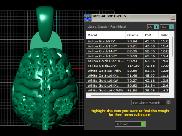This screenshot has width=182, height=136.
Task: Enable Use Object Materials option
Action: point(151,102)
